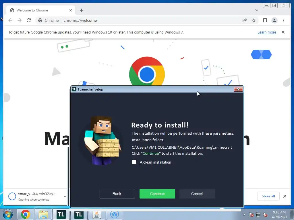This screenshot has height=220, width=294.
Task: Expand the Chrome tab search chevron
Action: 257,10
